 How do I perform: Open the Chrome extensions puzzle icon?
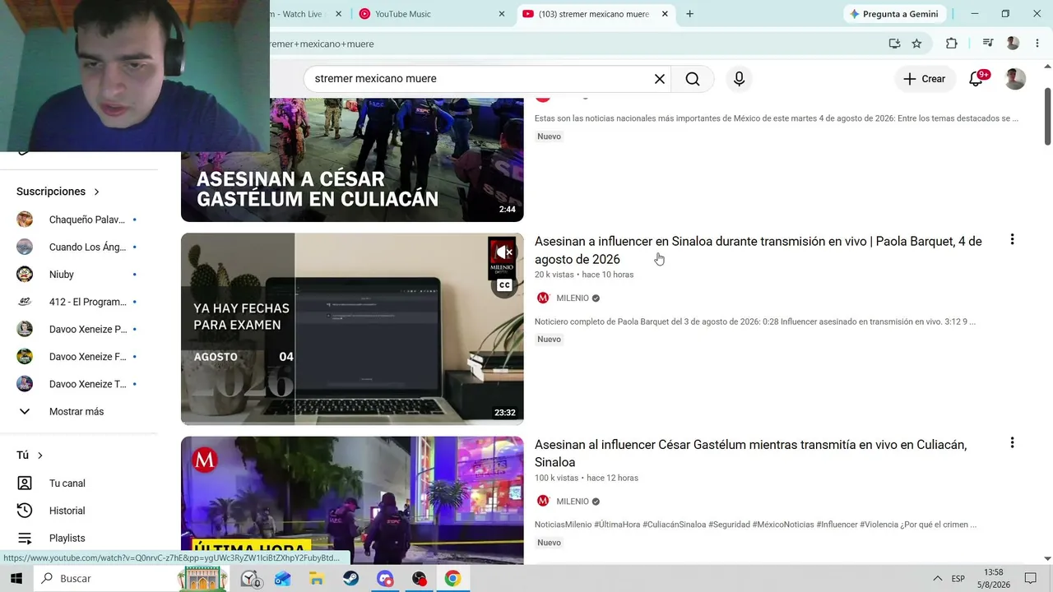click(952, 44)
